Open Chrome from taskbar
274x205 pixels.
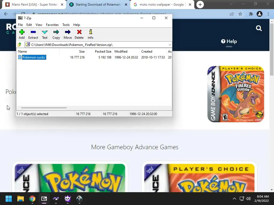tap(32, 199)
